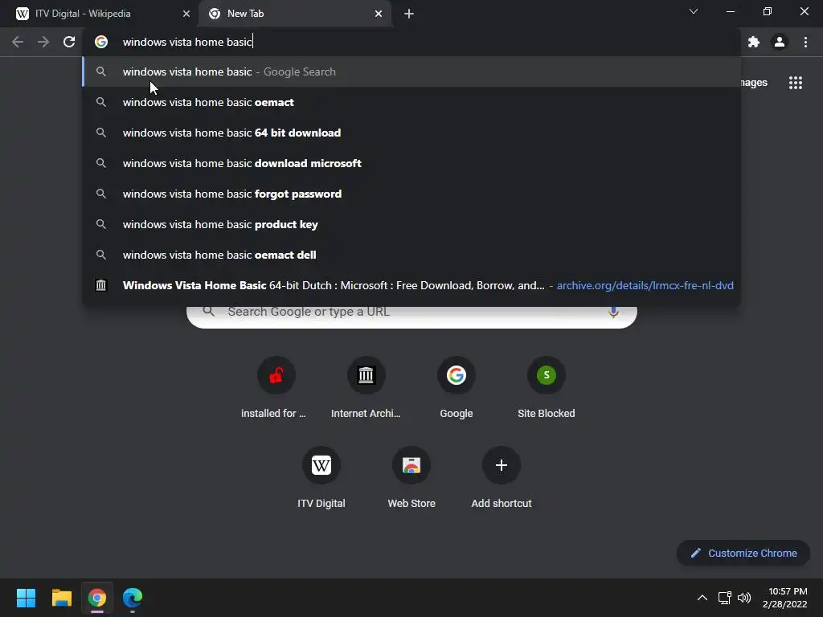
Task: Close the ITV Digital - Wikipedia tab
Action: click(x=186, y=14)
